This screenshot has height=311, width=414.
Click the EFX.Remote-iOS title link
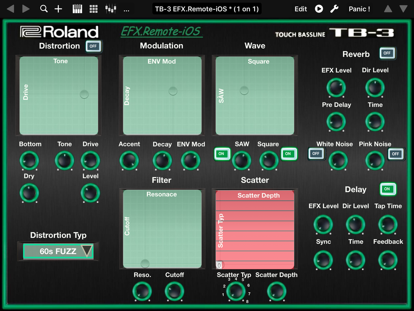point(162,31)
